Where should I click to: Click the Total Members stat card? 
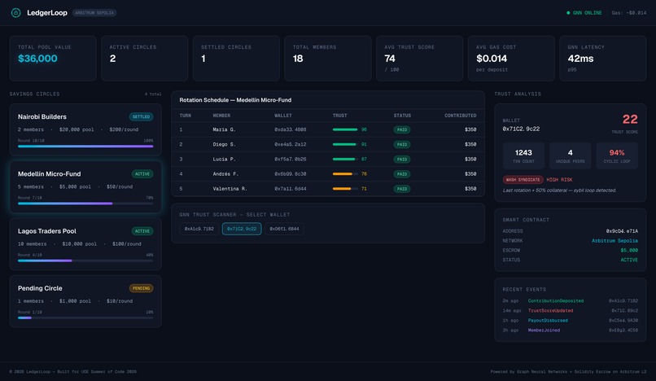pos(327,58)
